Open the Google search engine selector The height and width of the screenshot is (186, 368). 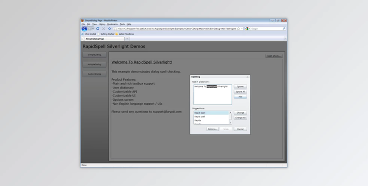point(247,29)
